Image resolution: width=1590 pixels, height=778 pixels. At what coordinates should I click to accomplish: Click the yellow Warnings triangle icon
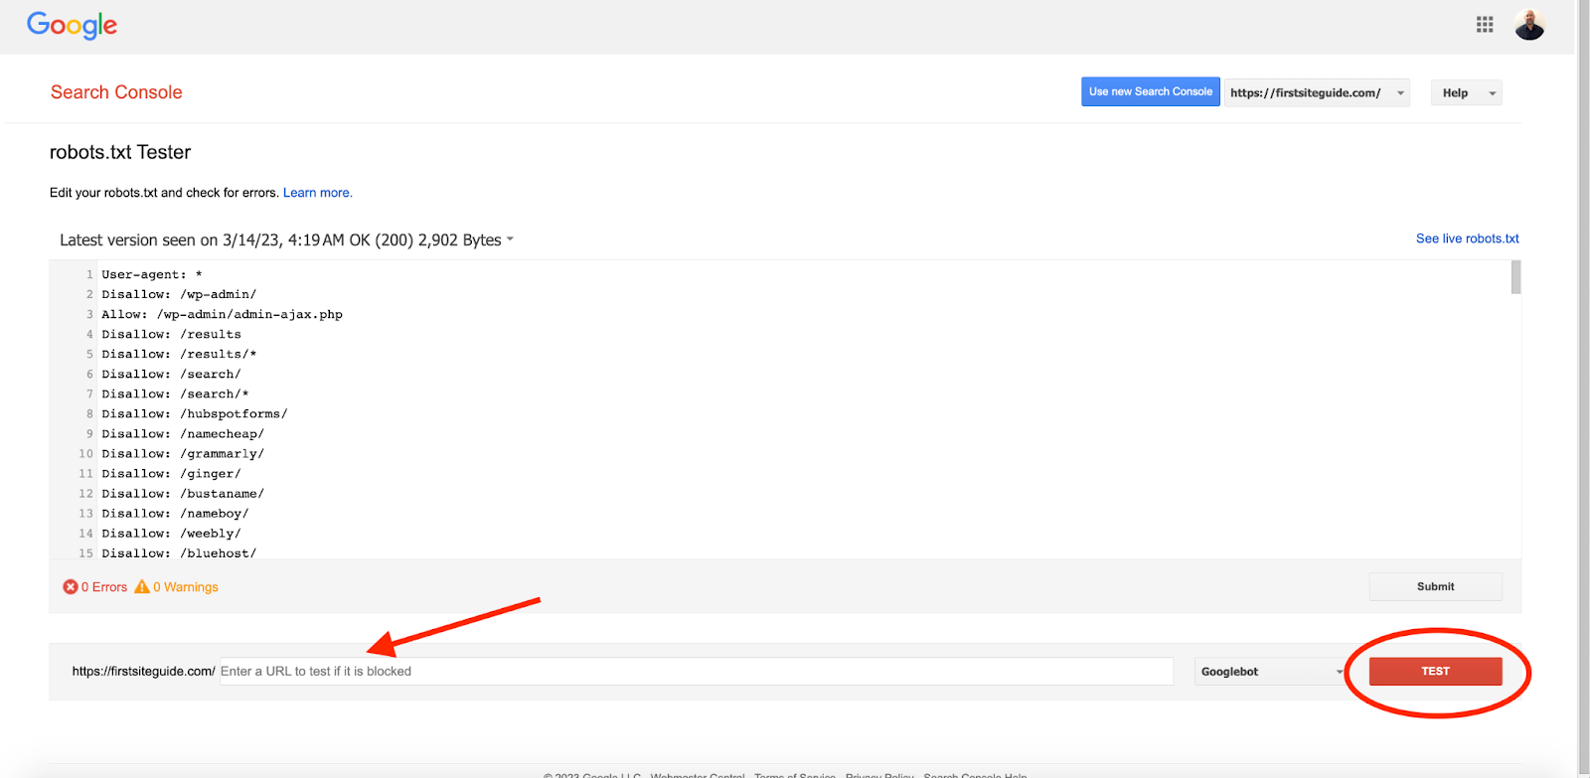coord(142,587)
